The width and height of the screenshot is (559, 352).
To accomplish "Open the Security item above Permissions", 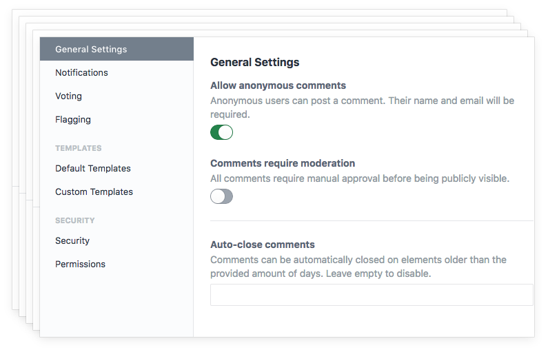I will pos(72,240).
